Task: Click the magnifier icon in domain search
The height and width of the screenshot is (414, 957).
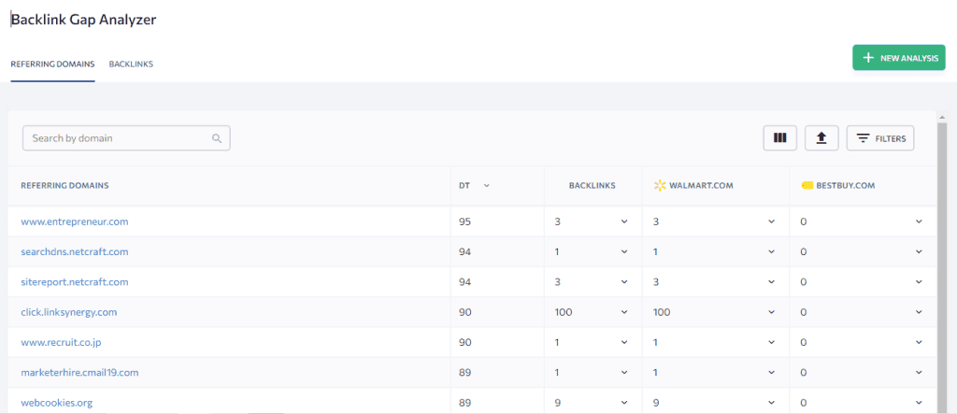Action: tap(217, 138)
